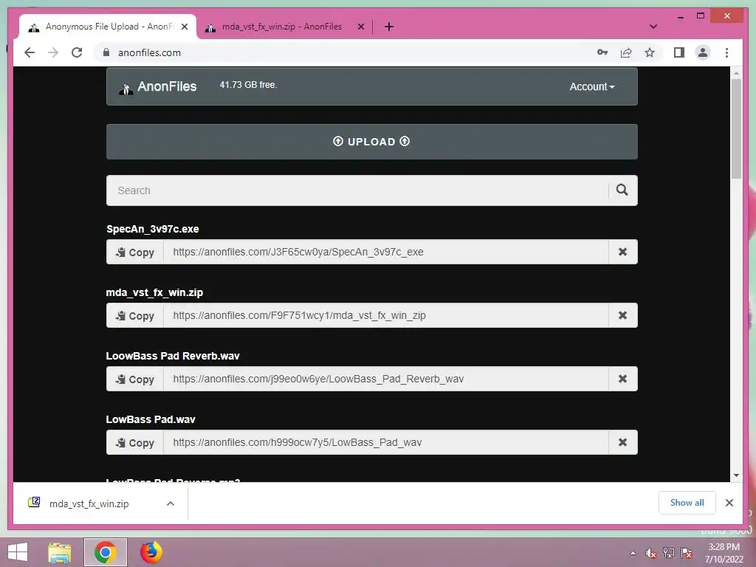756x567 pixels.
Task: Open the saved passwords key icon
Action: [602, 52]
